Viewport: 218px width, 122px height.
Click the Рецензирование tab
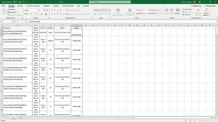pyautogui.click(x=68, y=6)
